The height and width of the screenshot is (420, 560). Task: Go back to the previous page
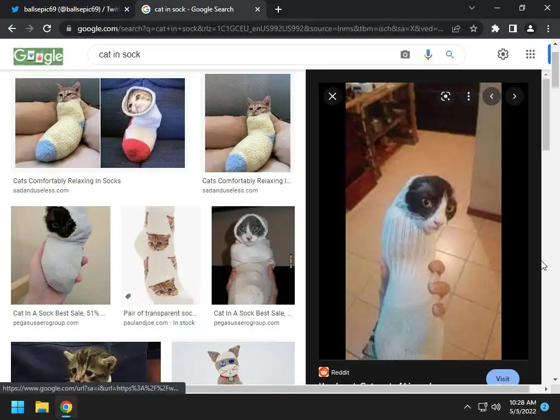click(x=12, y=28)
